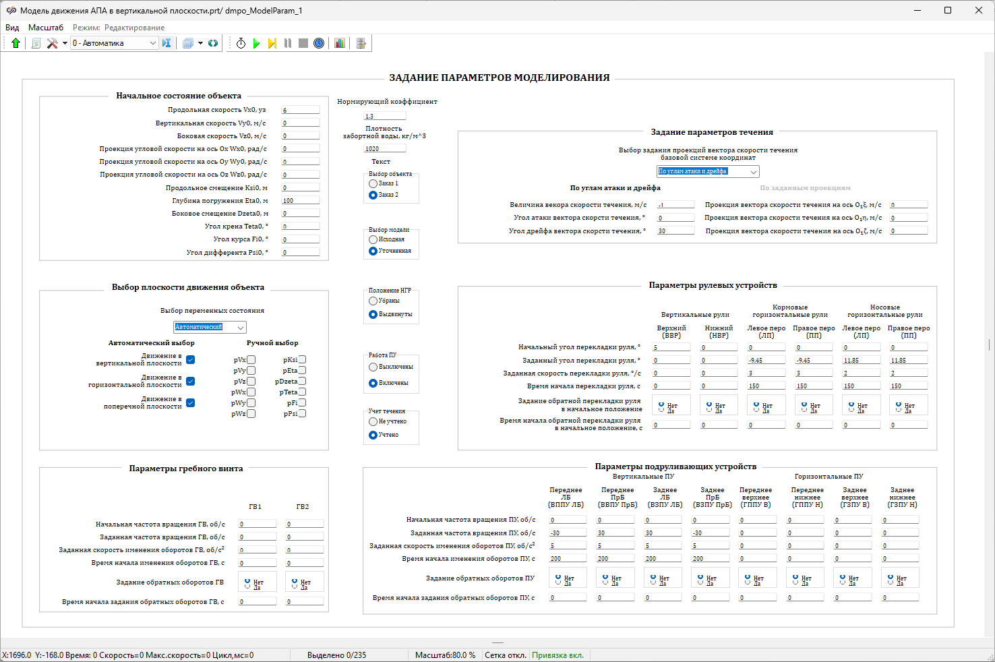Enable the pVx manual selection checkbox
Viewport: 995px width, 662px height.
pyautogui.click(x=251, y=360)
